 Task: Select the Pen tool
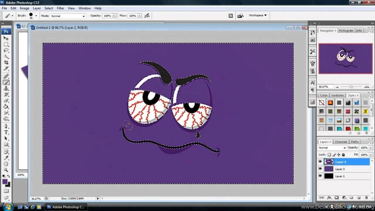(x=6, y=126)
